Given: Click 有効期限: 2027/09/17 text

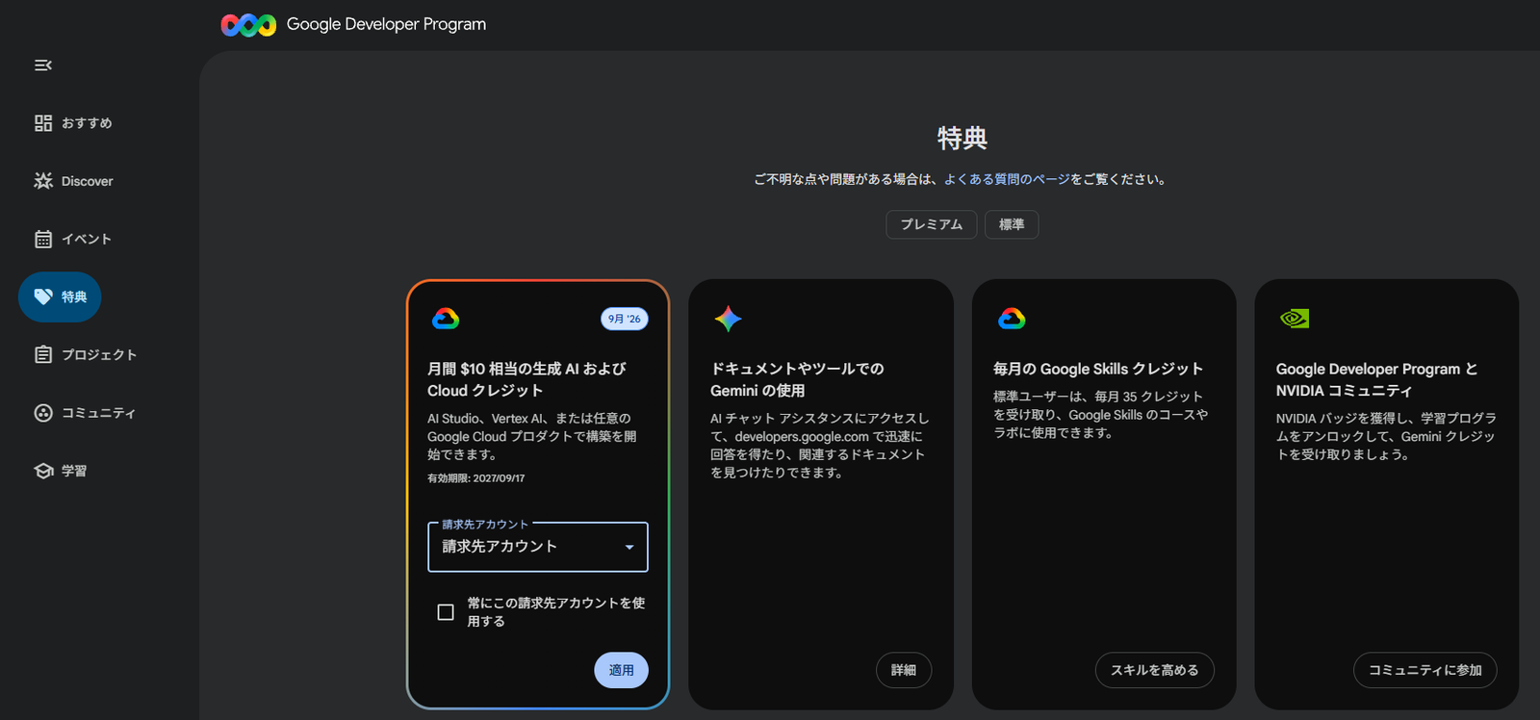Looking at the screenshot, I should point(476,478).
